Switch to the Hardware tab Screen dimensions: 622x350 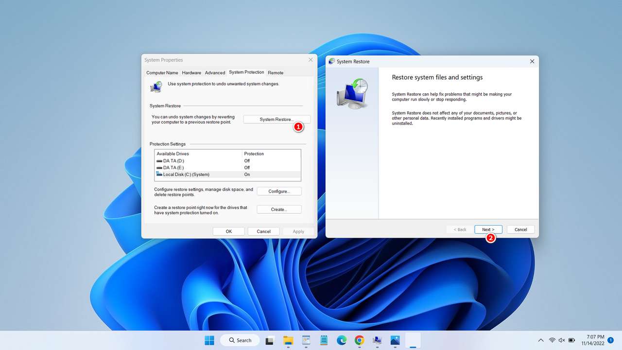[x=191, y=72]
